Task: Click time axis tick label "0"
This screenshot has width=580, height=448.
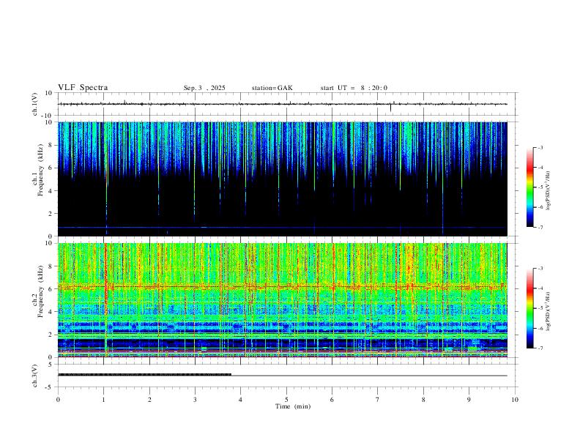Action: pos(58,400)
